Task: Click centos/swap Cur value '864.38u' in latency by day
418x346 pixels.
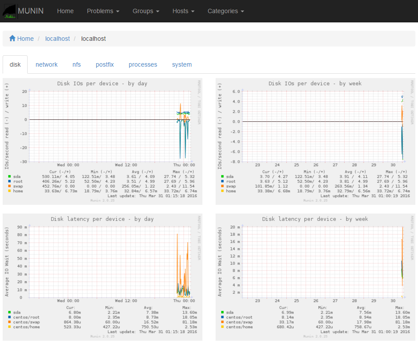Action: click(72, 322)
